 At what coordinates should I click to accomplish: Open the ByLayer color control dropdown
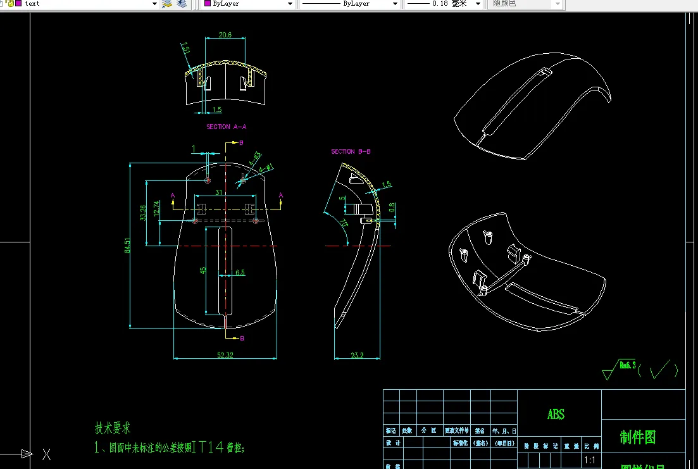290,4
